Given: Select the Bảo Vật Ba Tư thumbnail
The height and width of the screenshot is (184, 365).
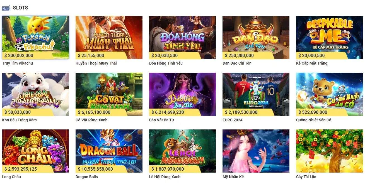Looking at the screenshot, I should (x=182, y=92).
